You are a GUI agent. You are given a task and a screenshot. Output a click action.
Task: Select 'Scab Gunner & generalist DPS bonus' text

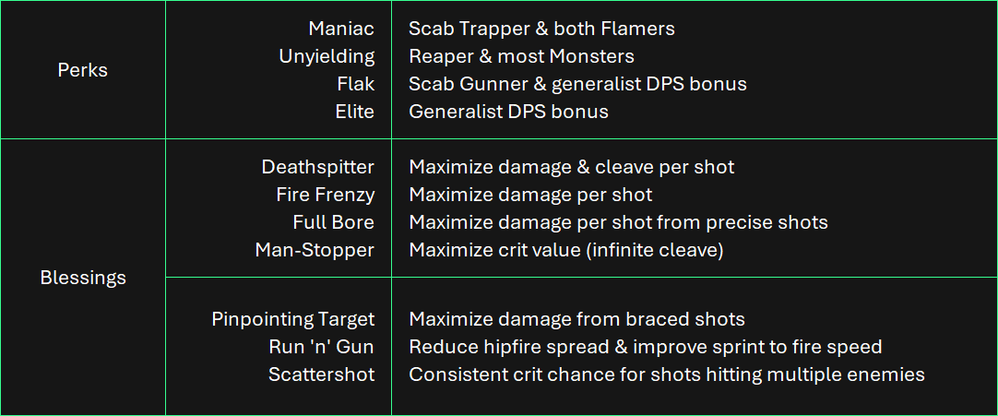coord(577,84)
